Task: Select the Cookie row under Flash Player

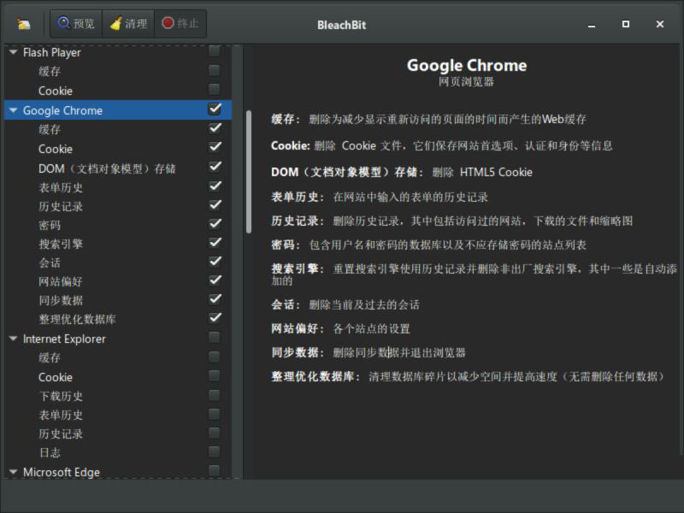Action: click(56, 91)
